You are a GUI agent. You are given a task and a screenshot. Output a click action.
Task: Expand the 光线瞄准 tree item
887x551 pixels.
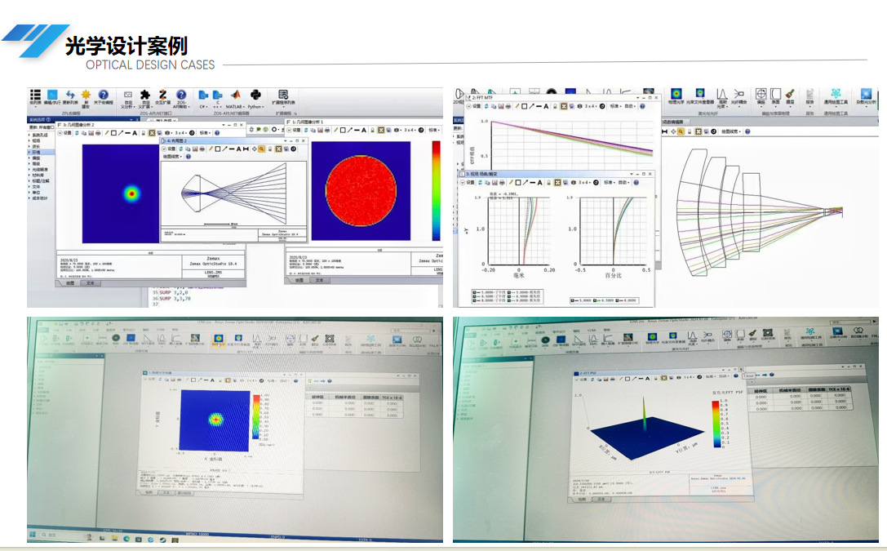coord(29,169)
